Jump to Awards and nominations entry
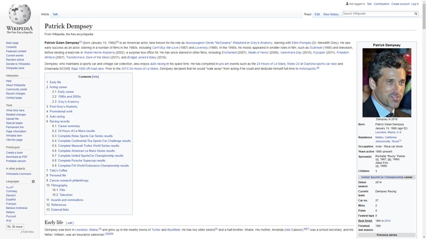426x239 pixels. tap(67, 200)
